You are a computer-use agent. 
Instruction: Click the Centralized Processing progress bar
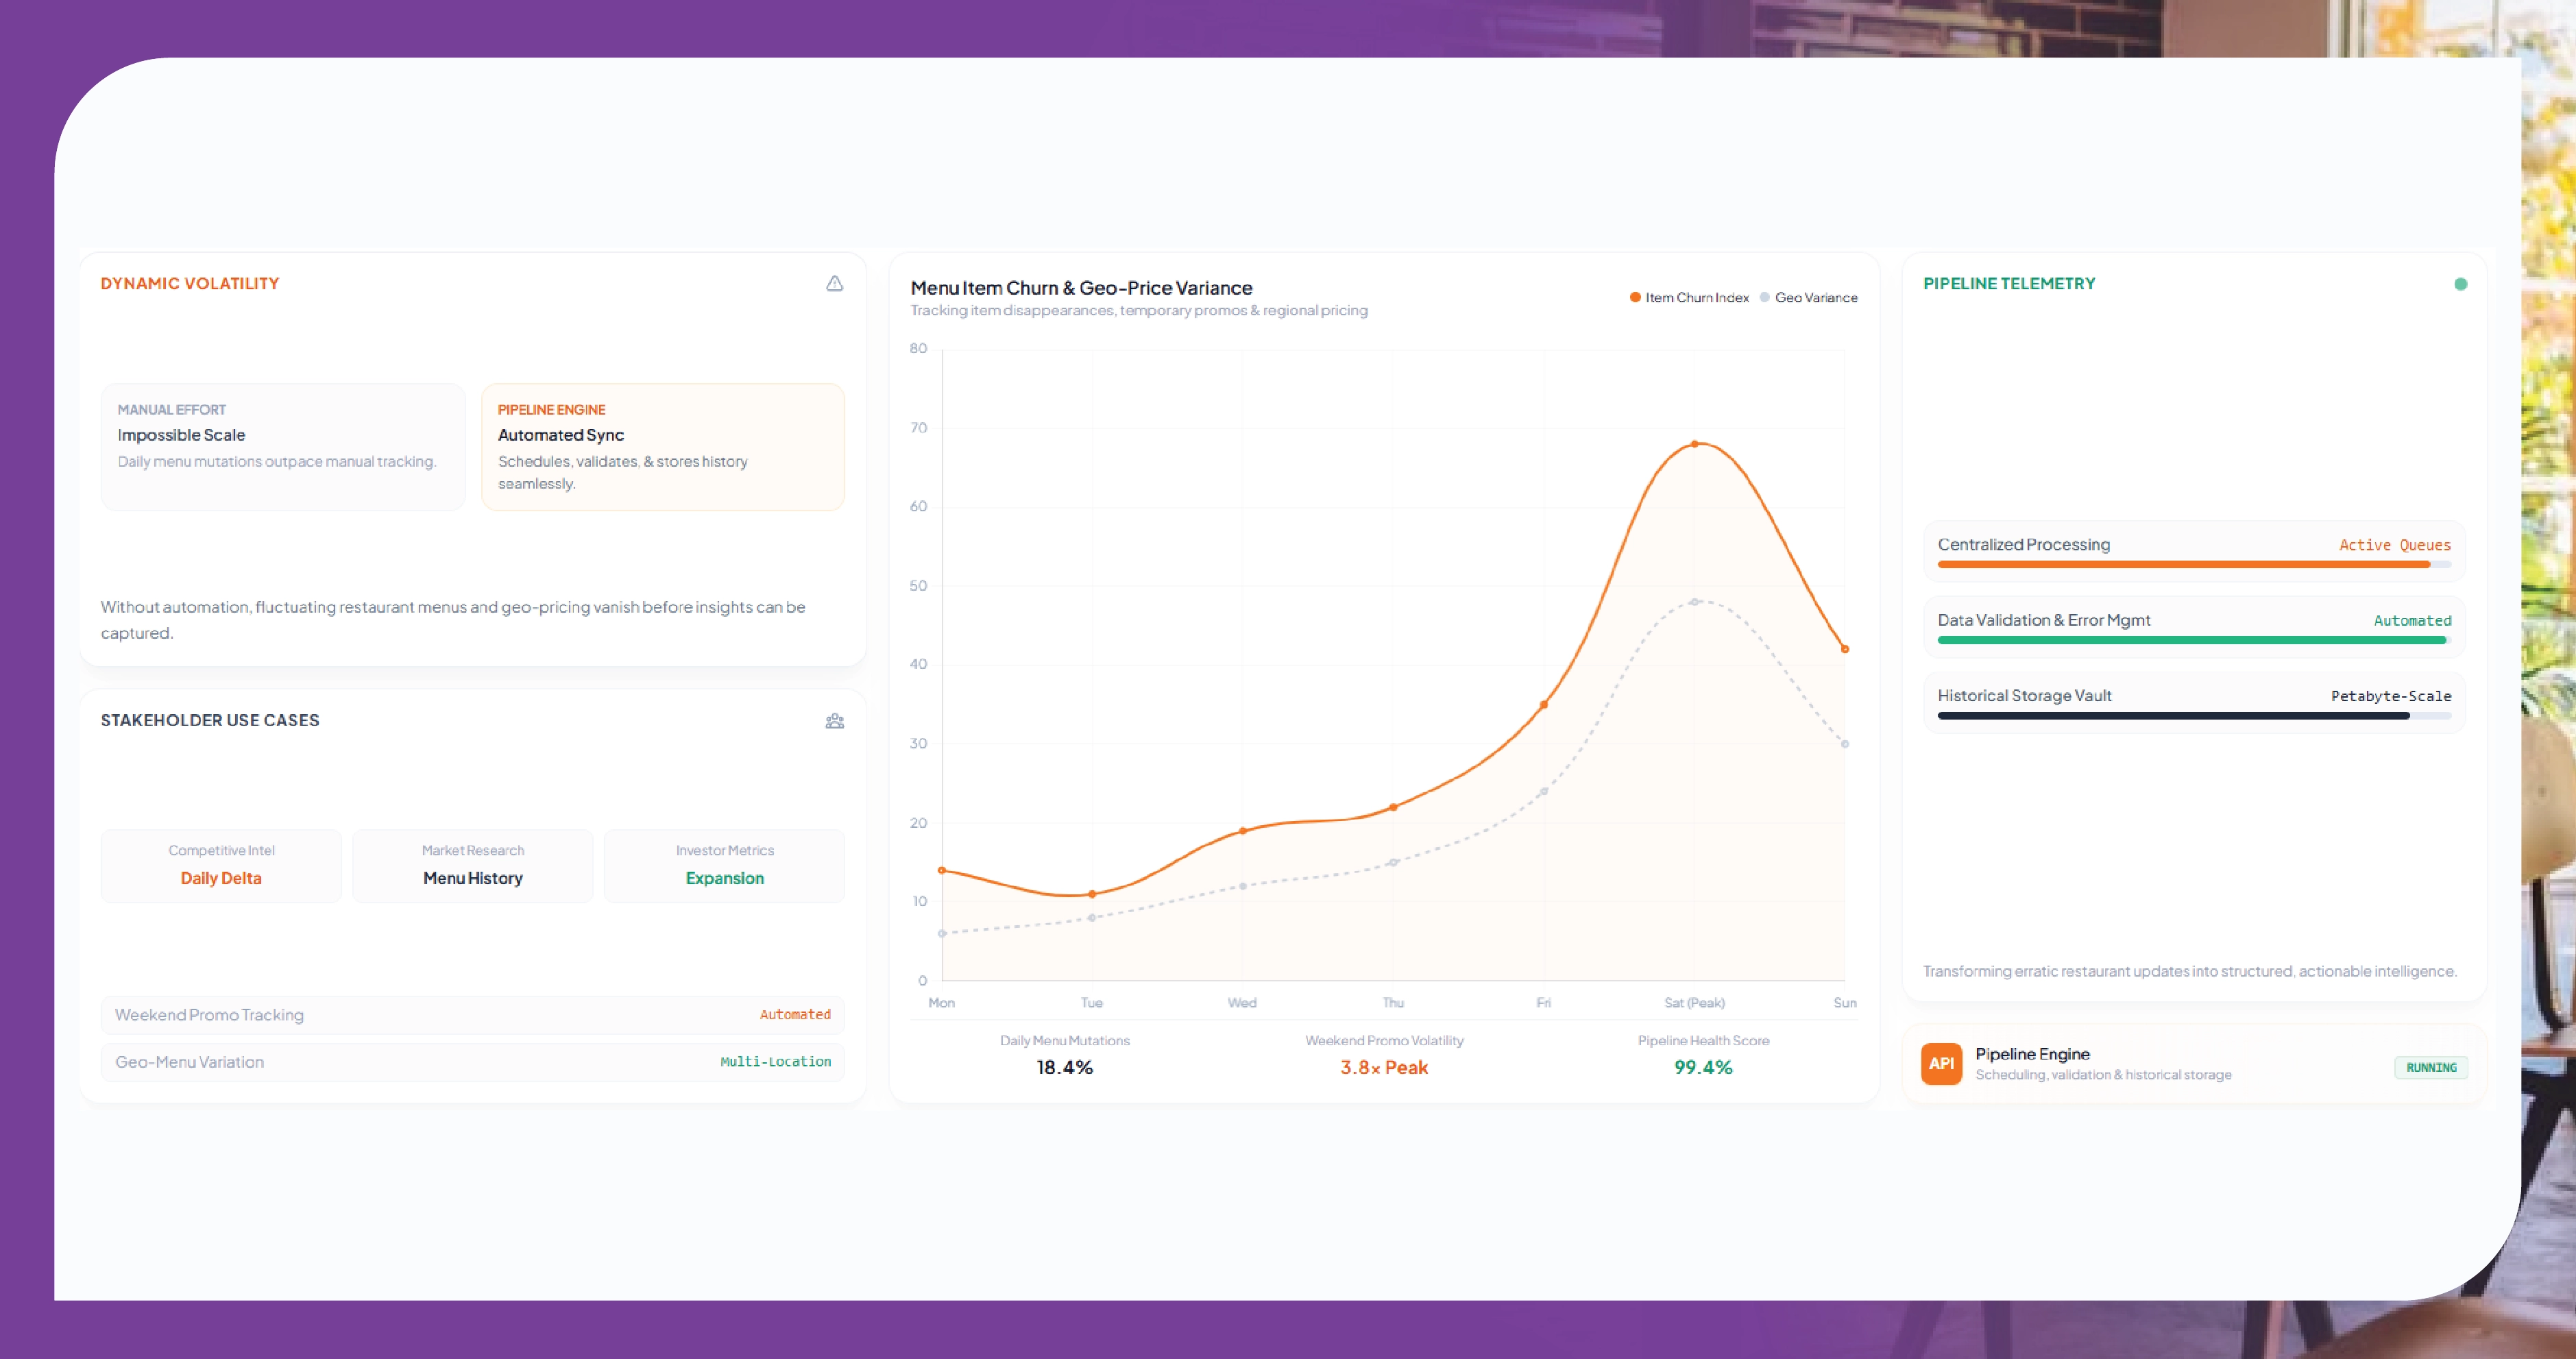point(2194,565)
